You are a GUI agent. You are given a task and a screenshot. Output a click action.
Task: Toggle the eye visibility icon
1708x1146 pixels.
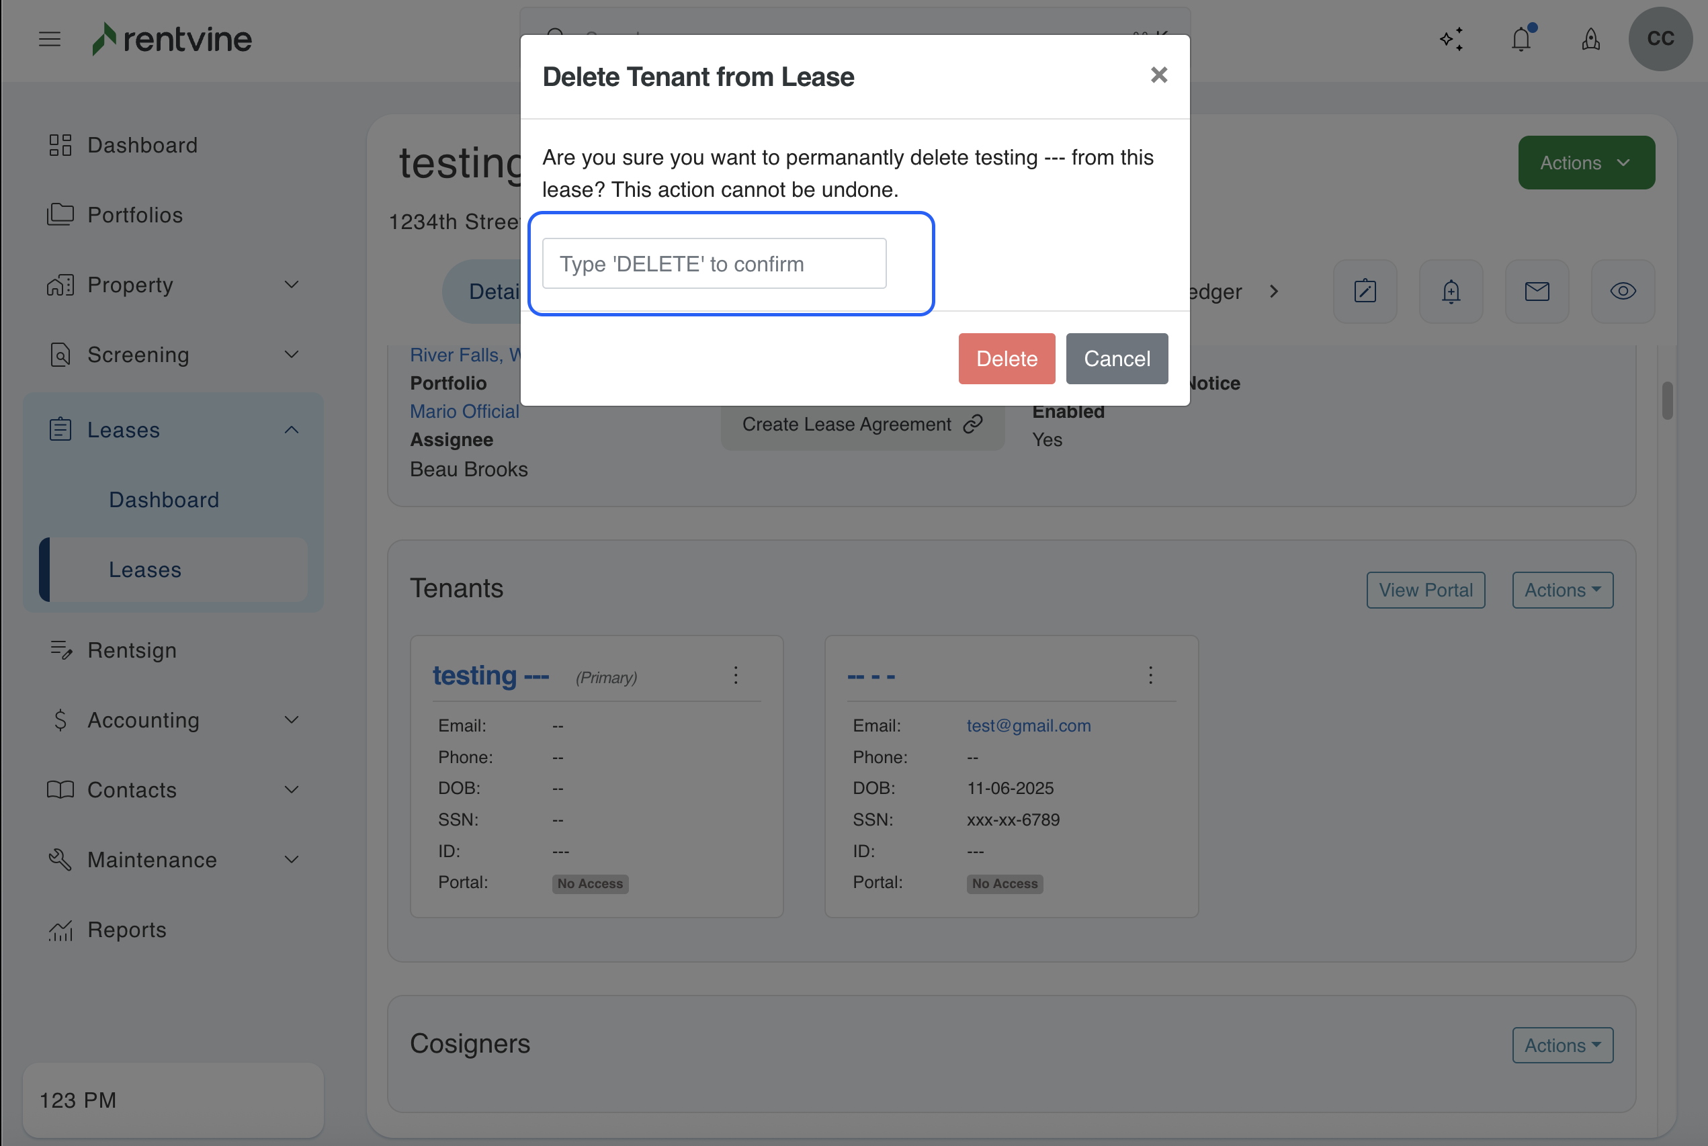pyautogui.click(x=1623, y=292)
